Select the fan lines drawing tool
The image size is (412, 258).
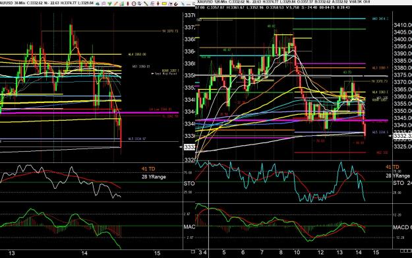pos(152,4)
